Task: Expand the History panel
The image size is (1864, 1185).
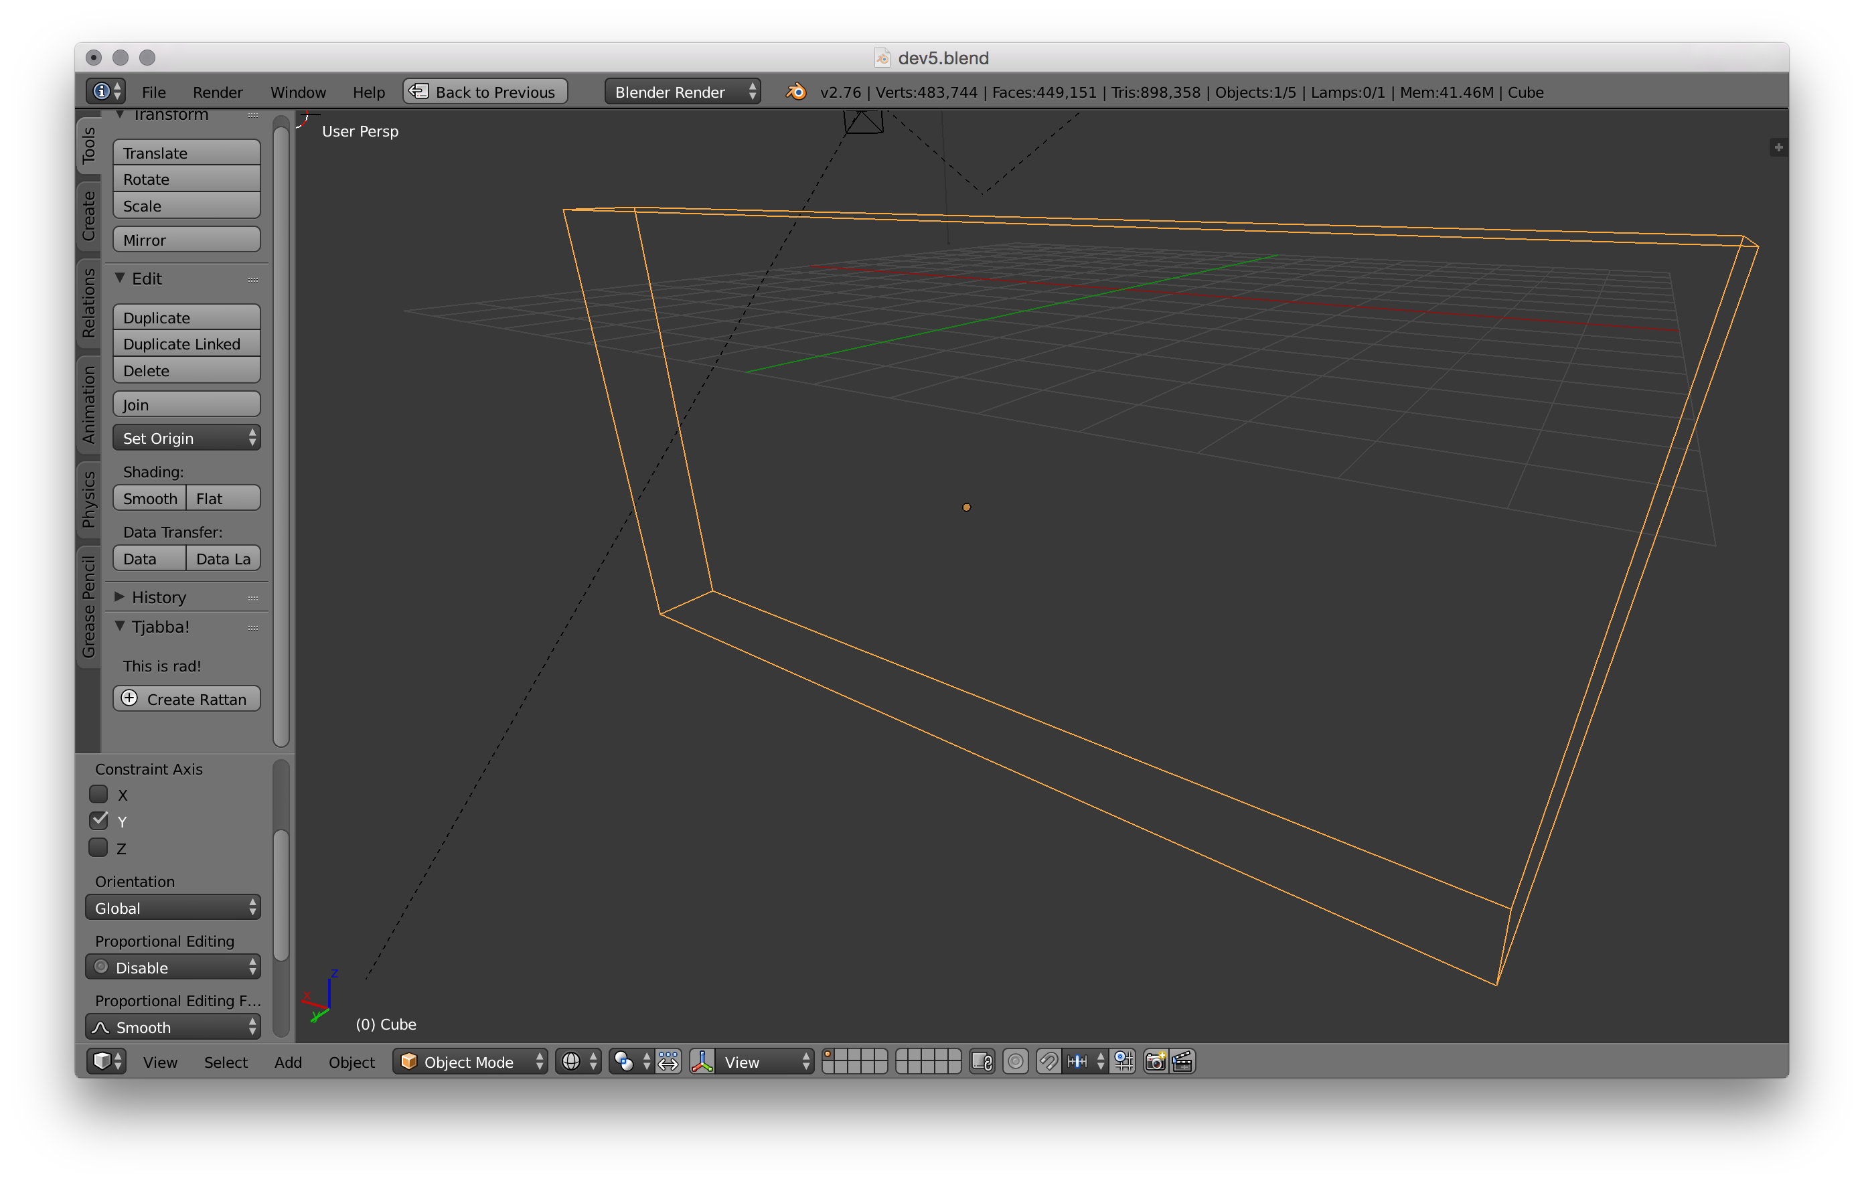Action: click(x=119, y=597)
